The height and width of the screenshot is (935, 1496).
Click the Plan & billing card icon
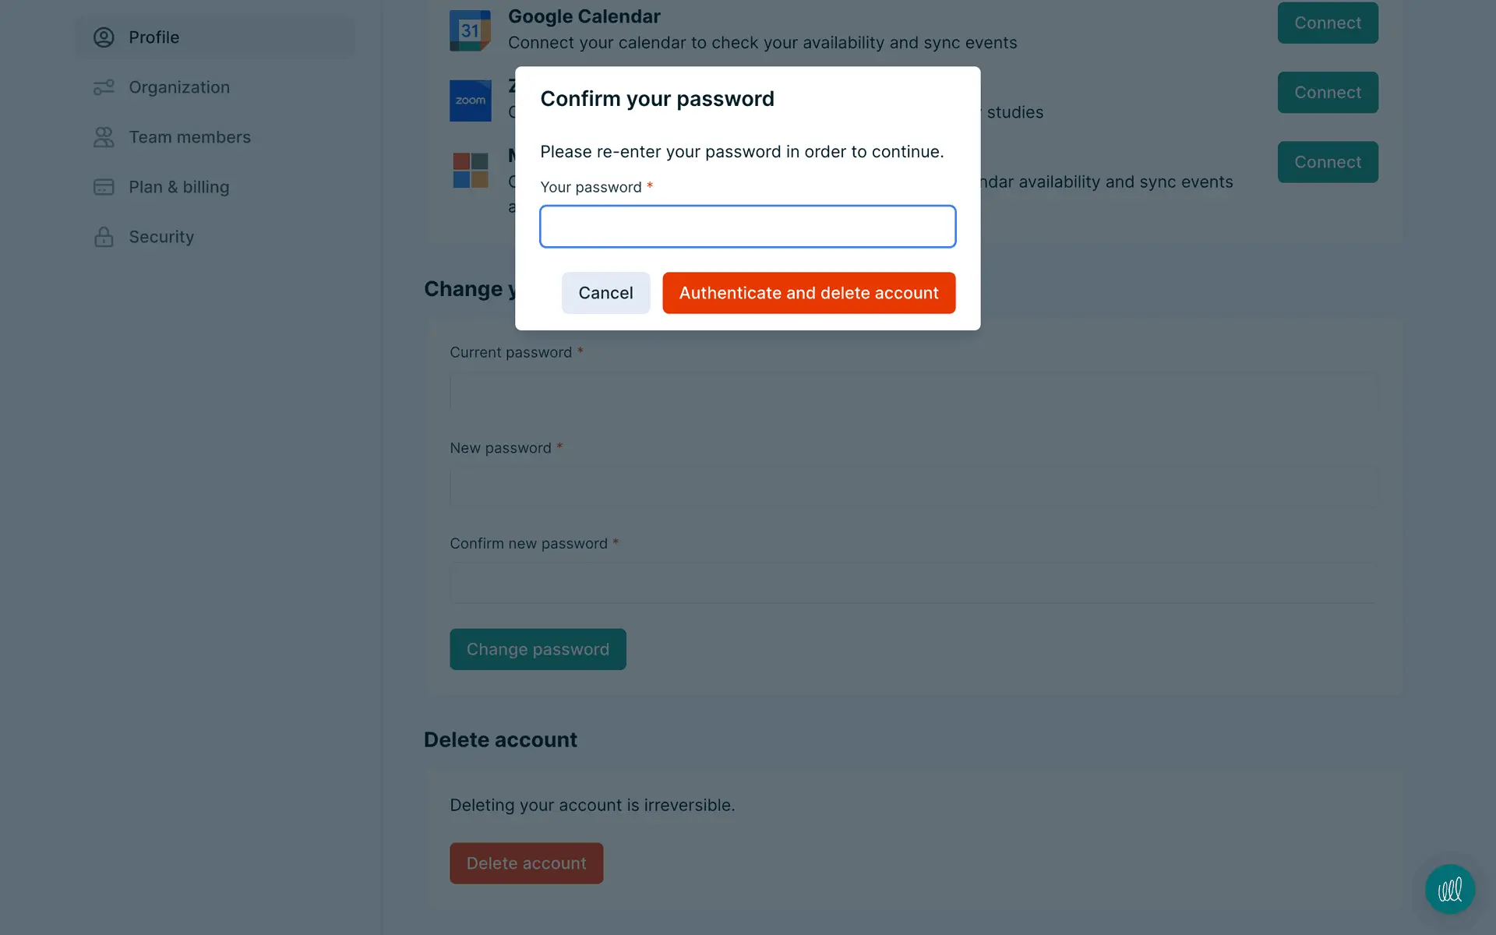click(x=104, y=187)
